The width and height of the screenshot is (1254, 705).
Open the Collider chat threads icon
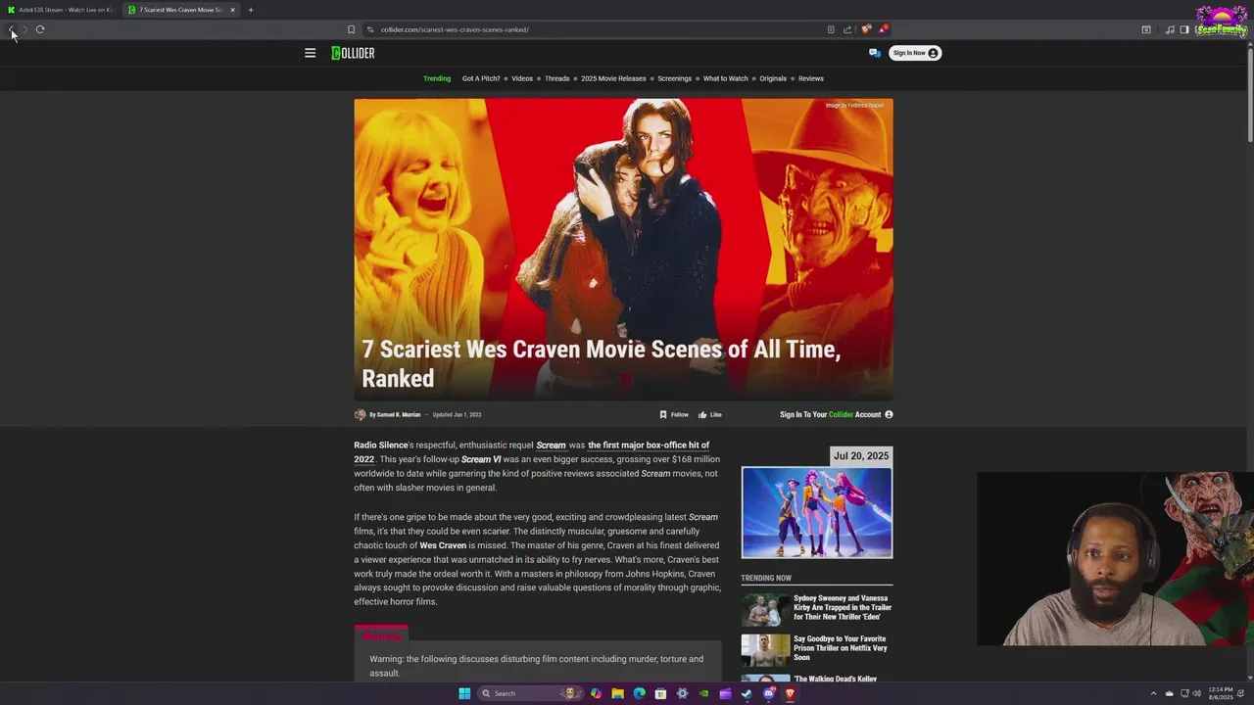pyautogui.click(x=875, y=53)
